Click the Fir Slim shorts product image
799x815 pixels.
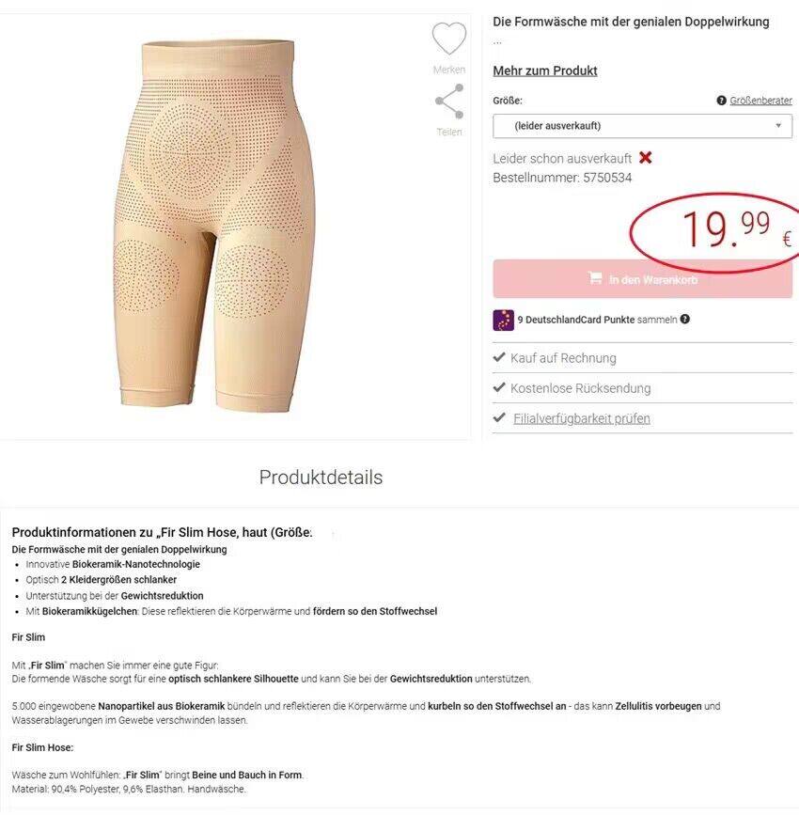click(214, 226)
